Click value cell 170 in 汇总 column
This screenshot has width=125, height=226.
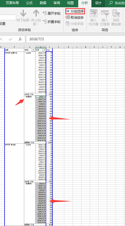coord(49,179)
